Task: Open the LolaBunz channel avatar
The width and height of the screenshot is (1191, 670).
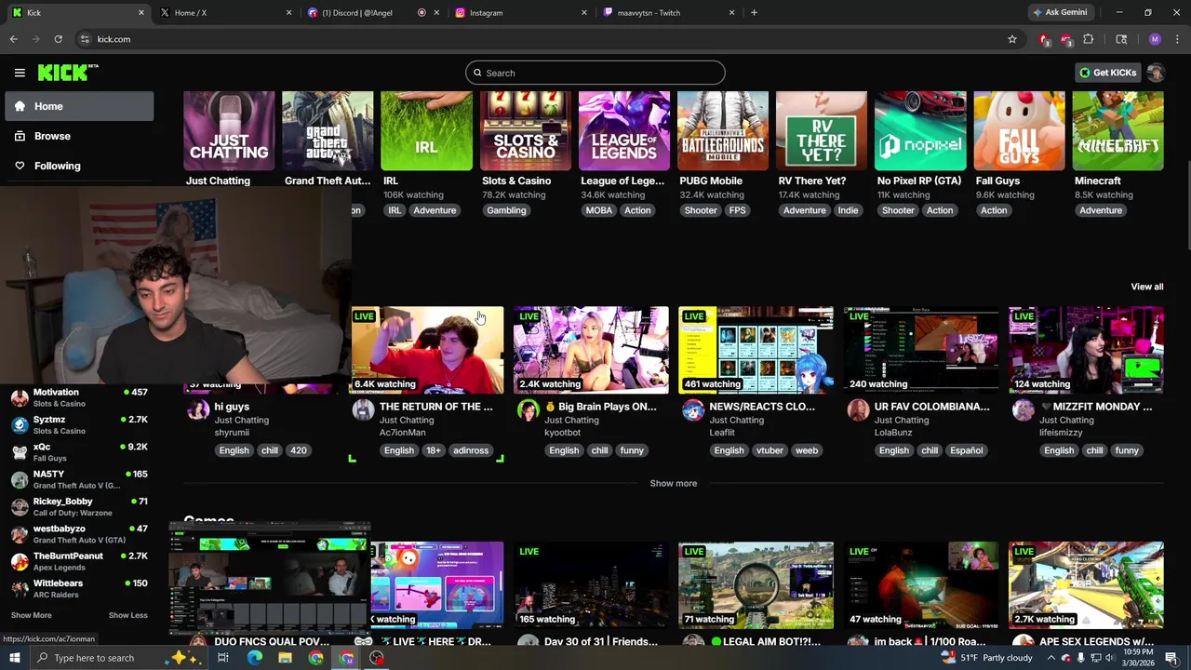Action: (x=858, y=410)
